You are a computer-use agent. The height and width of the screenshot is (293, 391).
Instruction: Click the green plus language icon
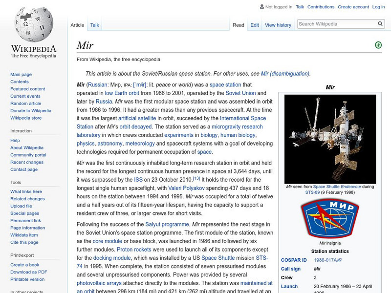coord(378,44)
